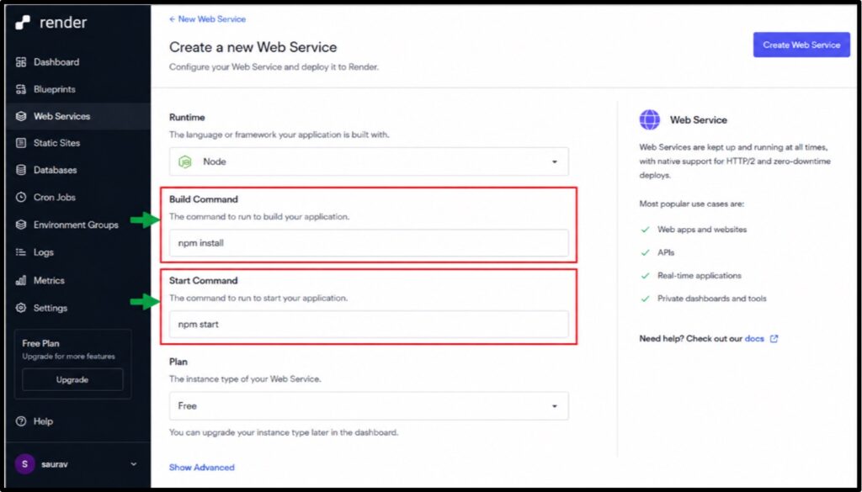Click the Web Services stack icon
This screenshot has width=862, height=492.
(21, 116)
